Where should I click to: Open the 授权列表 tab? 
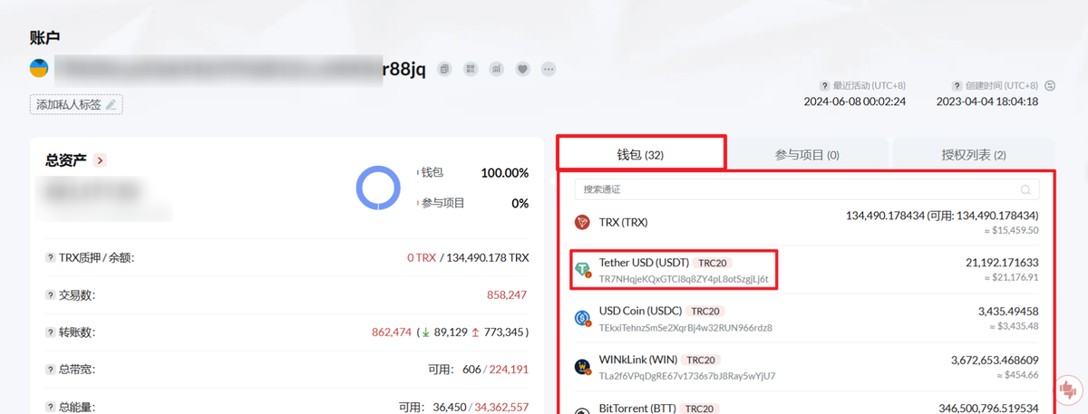click(x=973, y=155)
